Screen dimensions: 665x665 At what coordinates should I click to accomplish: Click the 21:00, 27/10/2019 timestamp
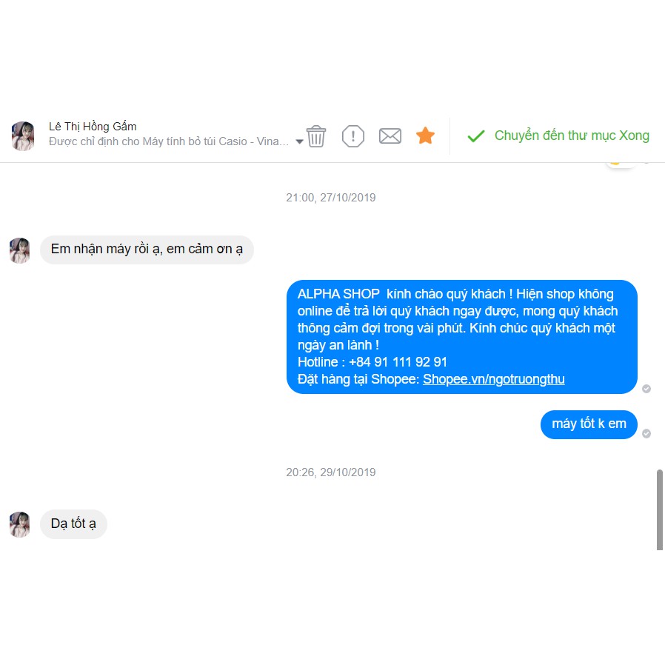331,198
